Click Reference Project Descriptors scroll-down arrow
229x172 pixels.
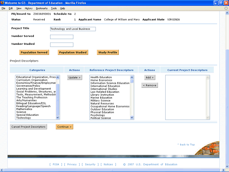coord(132,118)
